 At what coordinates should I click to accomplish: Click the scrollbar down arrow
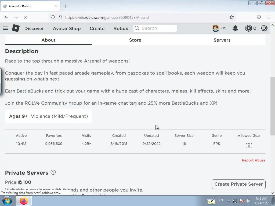(x=273, y=193)
